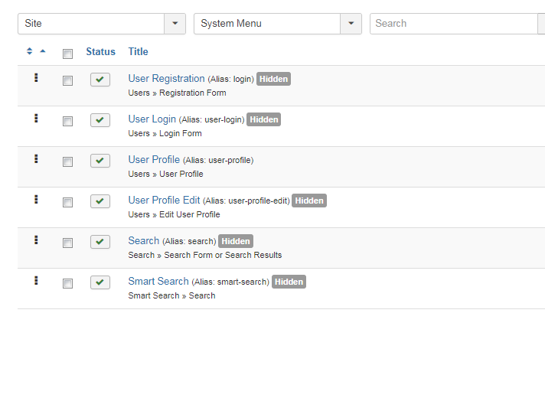Toggle the status icon for User Profile
The image size is (545, 411).
[100, 161]
